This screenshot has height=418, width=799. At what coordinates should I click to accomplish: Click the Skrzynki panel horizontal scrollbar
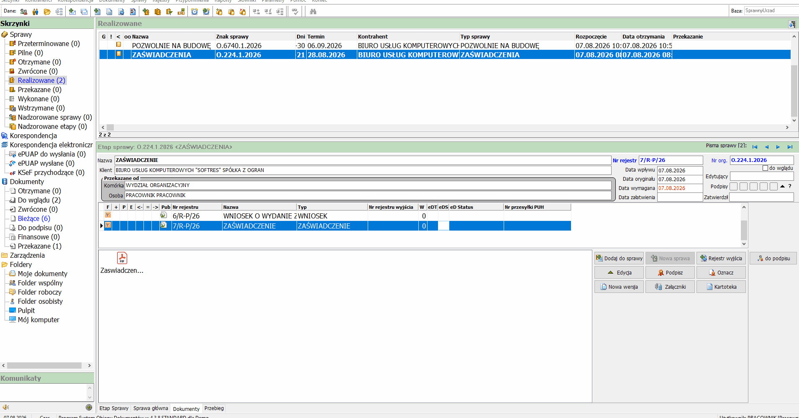tap(44, 365)
